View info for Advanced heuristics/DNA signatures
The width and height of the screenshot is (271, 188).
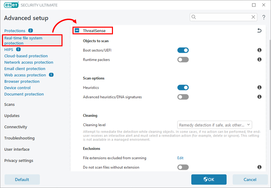pos(259,97)
